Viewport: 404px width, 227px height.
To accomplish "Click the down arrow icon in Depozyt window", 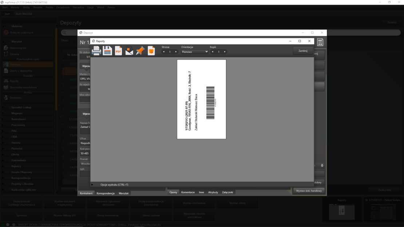I will (322, 166).
